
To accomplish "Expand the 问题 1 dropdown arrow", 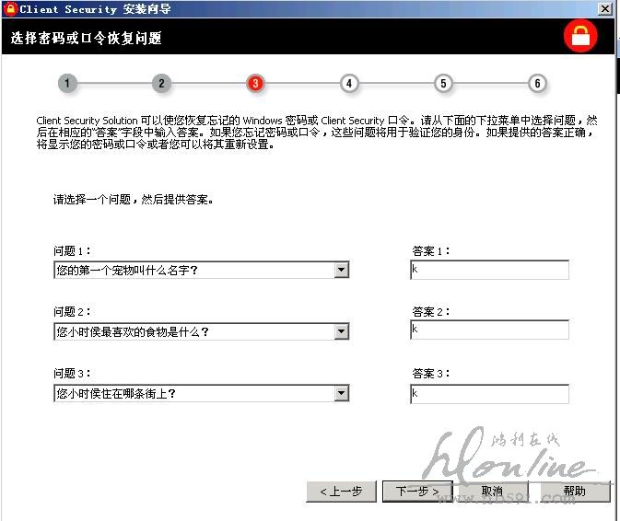I will coord(341,270).
